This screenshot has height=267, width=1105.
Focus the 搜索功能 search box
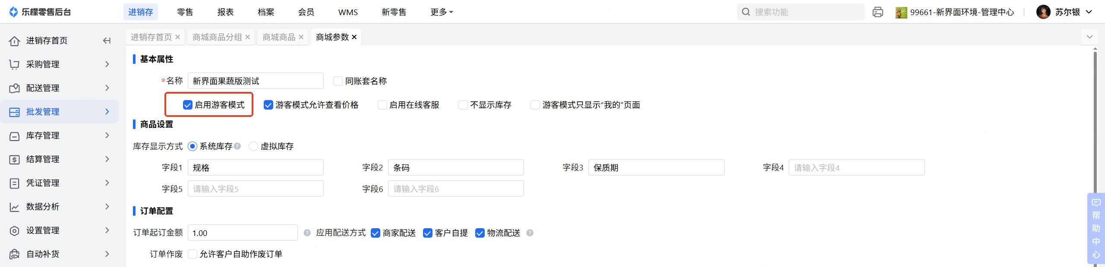pyautogui.click(x=805, y=12)
